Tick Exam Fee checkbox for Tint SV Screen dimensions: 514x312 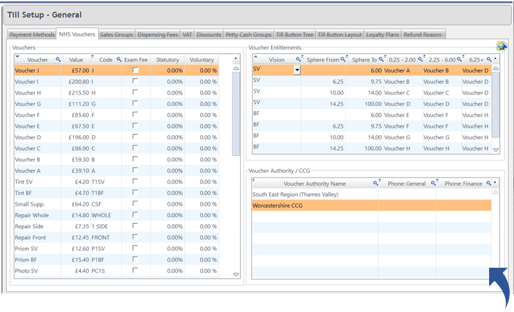[x=136, y=181]
